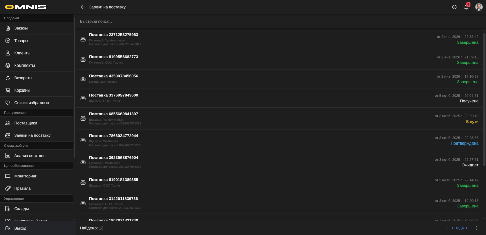
Task: Open the more options kebab menu
Action: point(476,228)
